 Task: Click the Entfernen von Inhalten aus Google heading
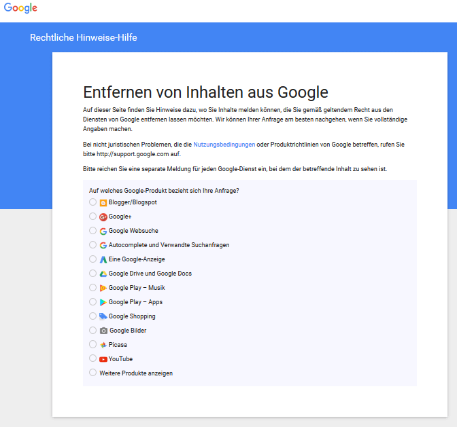[206, 92]
